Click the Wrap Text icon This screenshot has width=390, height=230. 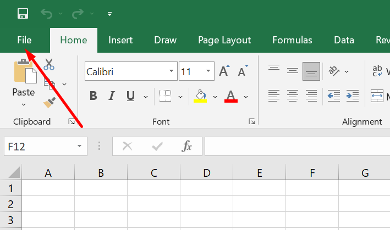point(377,71)
